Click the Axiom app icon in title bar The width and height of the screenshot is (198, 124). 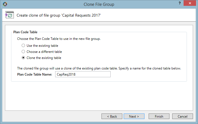pyautogui.click(x=5, y=4)
